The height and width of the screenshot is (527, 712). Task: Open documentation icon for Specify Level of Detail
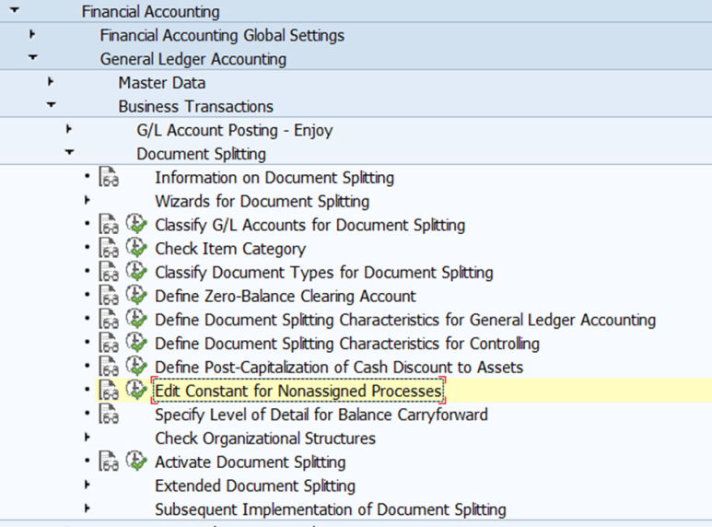pos(109,414)
